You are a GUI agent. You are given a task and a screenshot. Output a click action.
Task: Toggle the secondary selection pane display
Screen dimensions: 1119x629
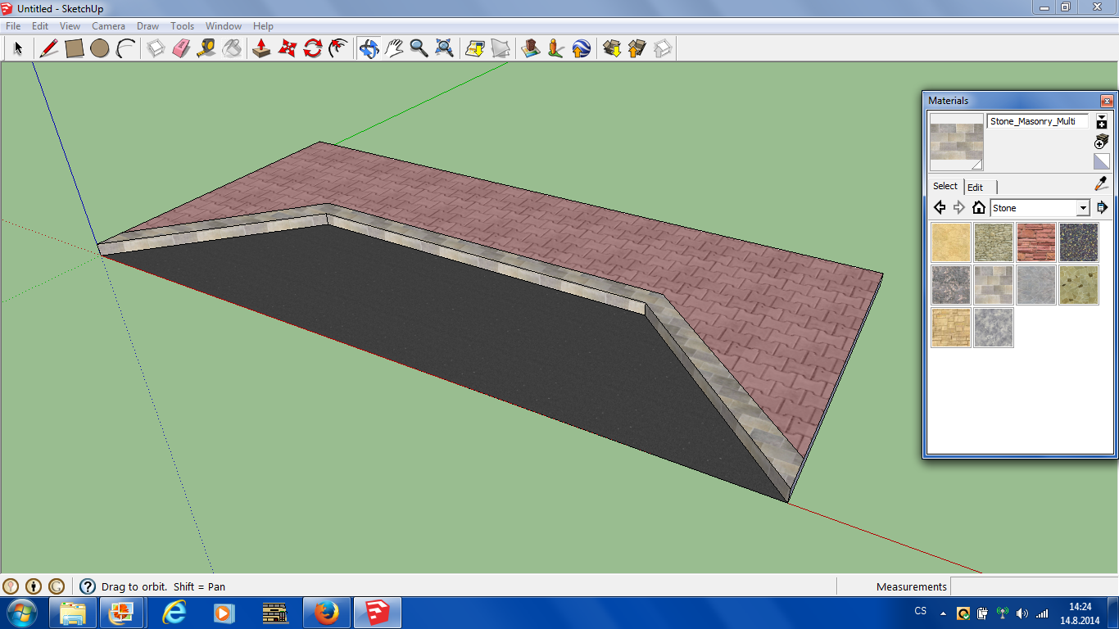[1102, 122]
